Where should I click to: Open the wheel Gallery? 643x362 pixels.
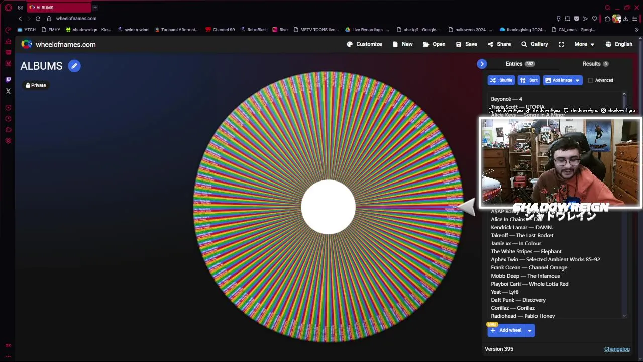(534, 44)
